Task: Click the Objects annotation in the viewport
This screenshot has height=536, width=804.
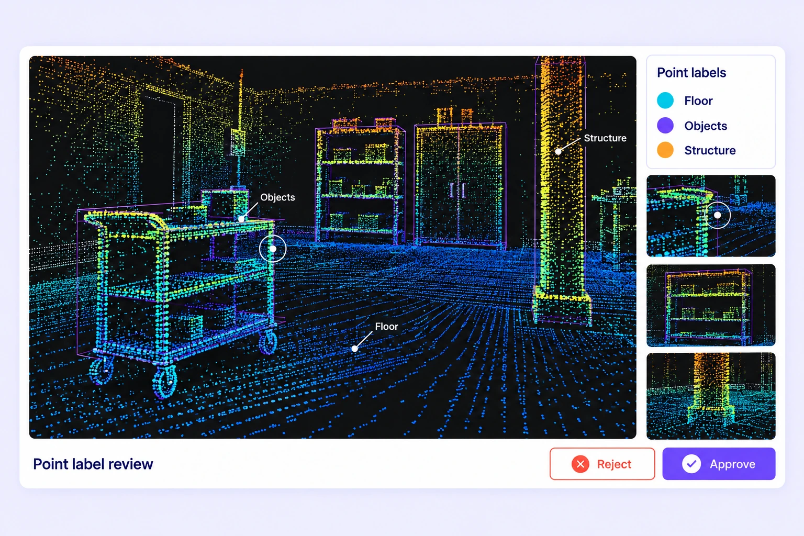Action: coord(277,197)
